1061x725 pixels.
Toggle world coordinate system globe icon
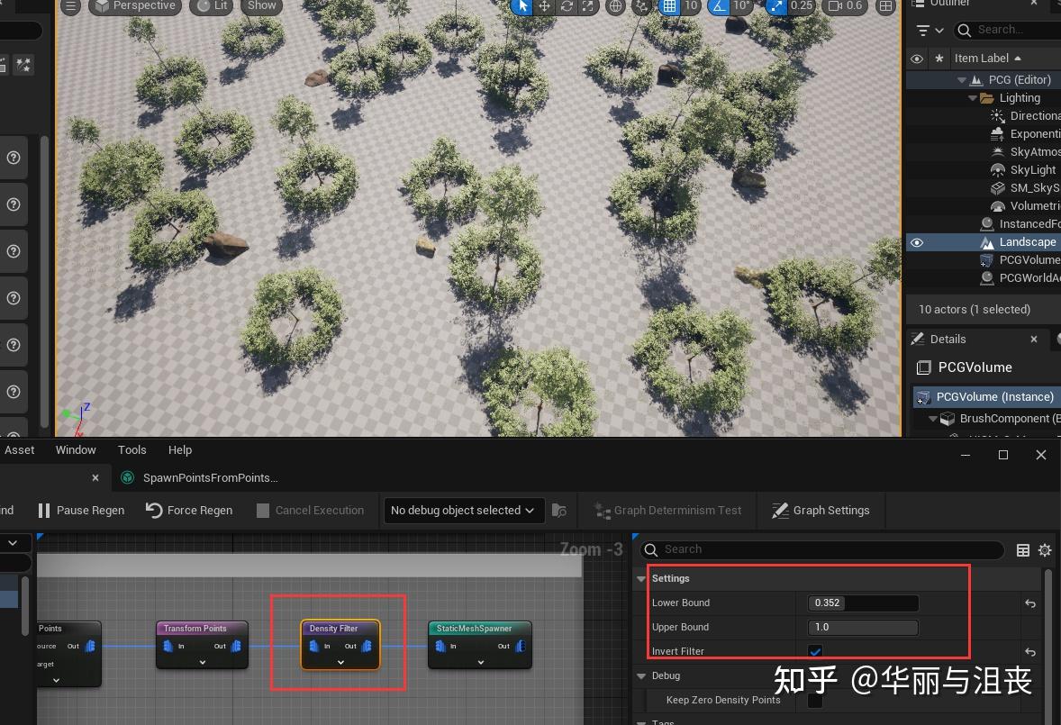pos(616,7)
